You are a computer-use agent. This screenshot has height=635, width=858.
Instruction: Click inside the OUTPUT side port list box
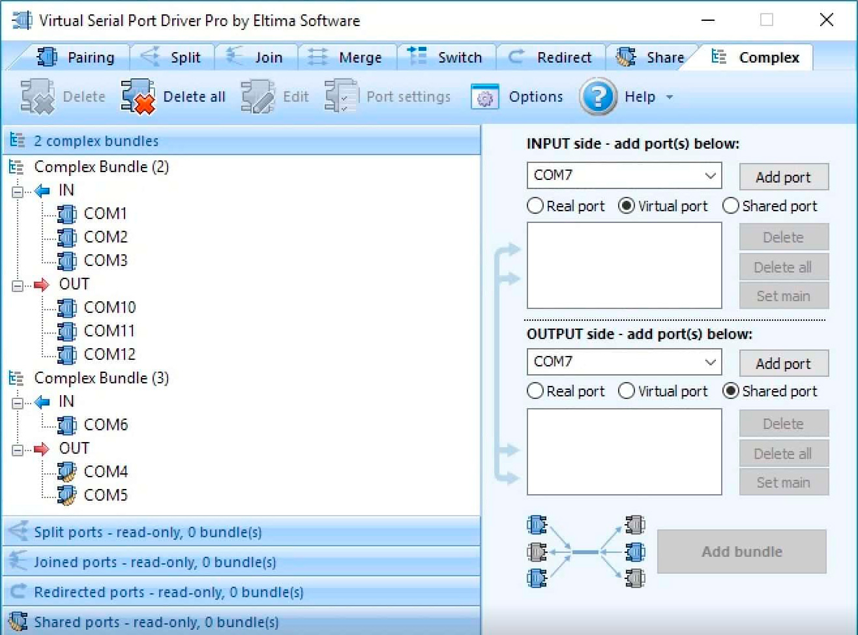tap(625, 452)
